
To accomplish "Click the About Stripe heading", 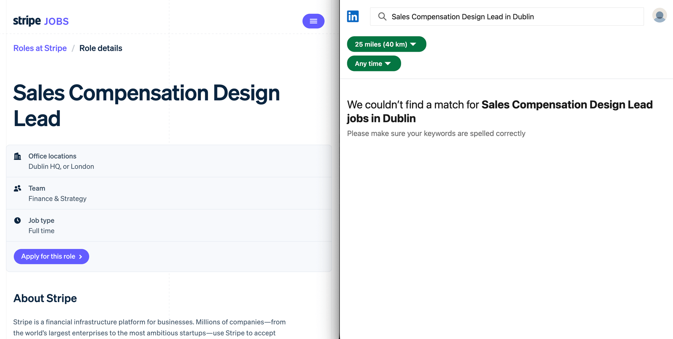I will click(45, 298).
